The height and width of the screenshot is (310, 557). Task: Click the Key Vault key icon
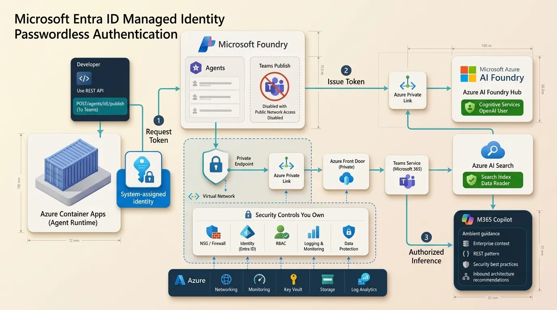tap(293, 279)
